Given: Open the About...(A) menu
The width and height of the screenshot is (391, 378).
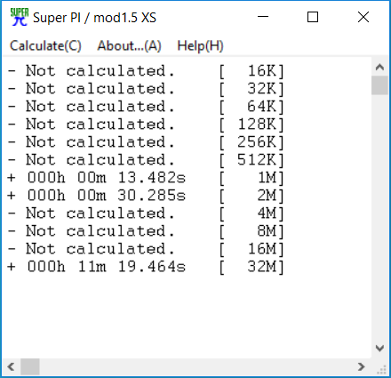Looking at the screenshot, I should tap(129, 46).
